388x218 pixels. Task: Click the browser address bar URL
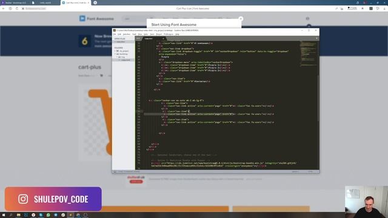click(x=36, y=8)
